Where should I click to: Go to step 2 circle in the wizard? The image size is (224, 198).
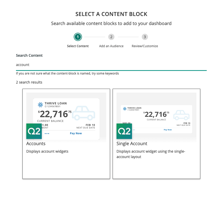click(111, 37)
